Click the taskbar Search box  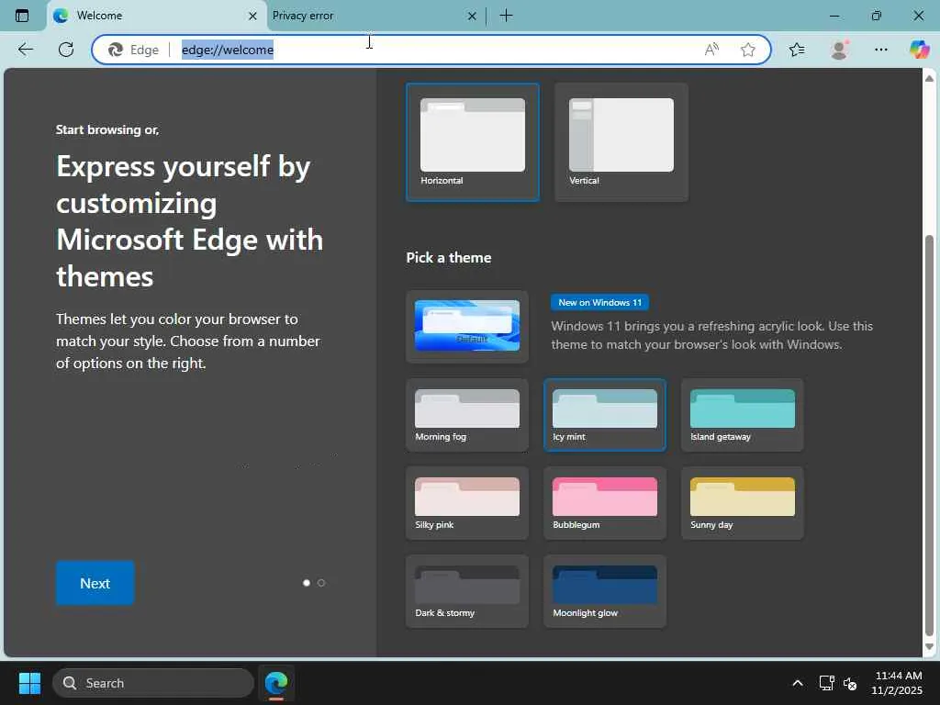(153, 683)
